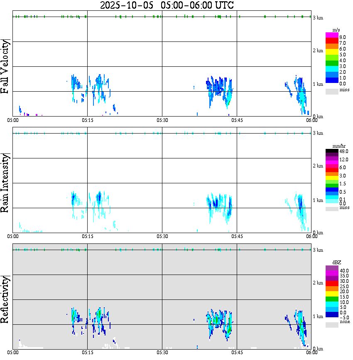Image resolution: width=353 pixels, height=360 pixels.
Task: Select magenta swatch in Fall Velocity legend
Action: [332, 35]
